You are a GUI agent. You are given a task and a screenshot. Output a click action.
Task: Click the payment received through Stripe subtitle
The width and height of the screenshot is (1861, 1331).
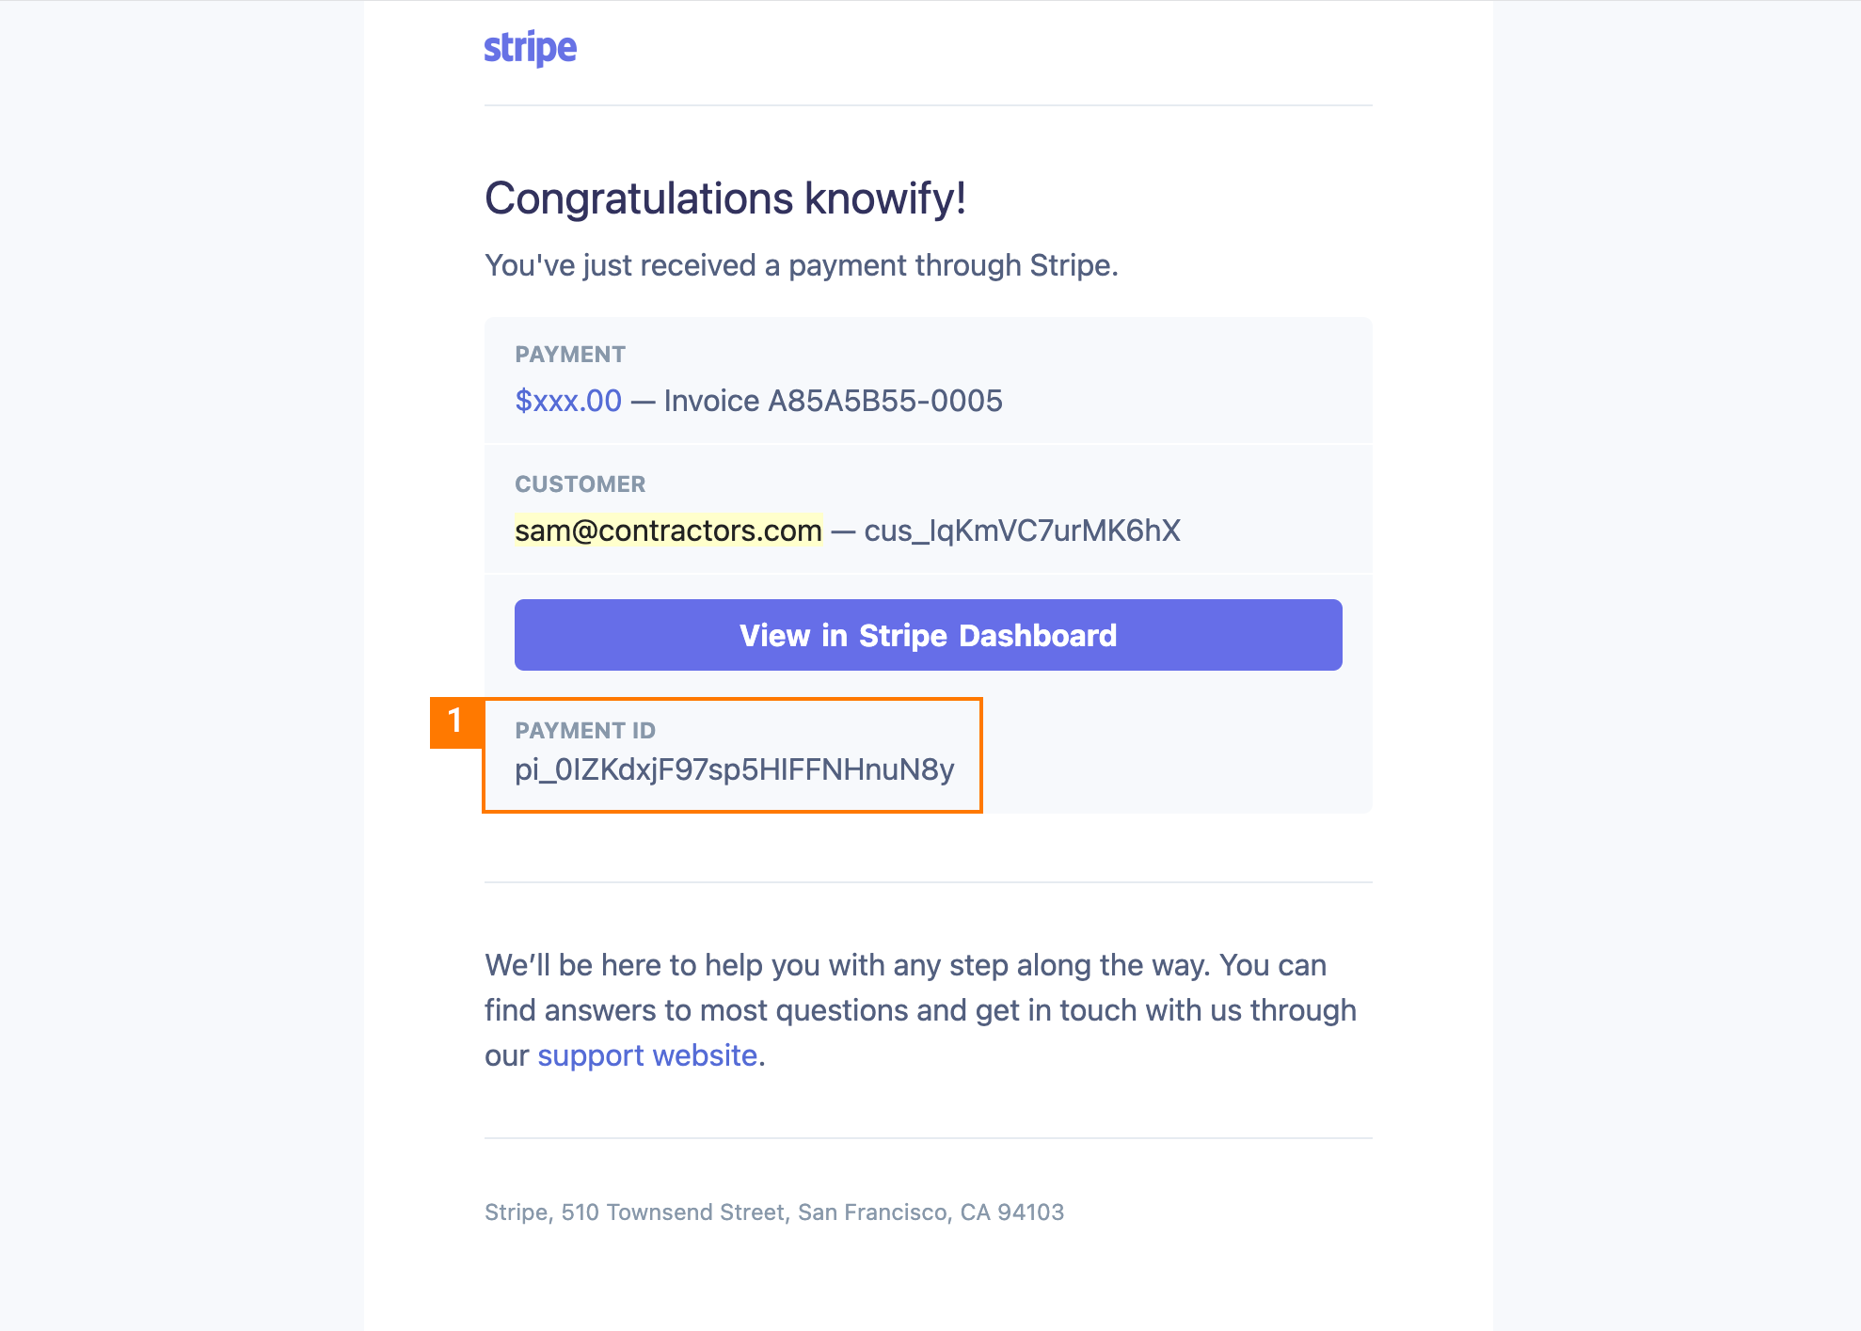pyautogui.click(x=802, y=265)
